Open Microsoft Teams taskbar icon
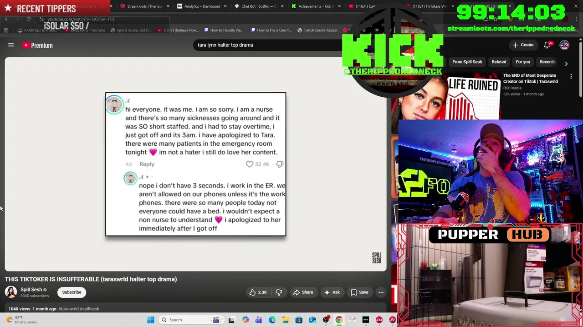The width and height of the screenshot is (583, 327). click(x=259, y=320)
